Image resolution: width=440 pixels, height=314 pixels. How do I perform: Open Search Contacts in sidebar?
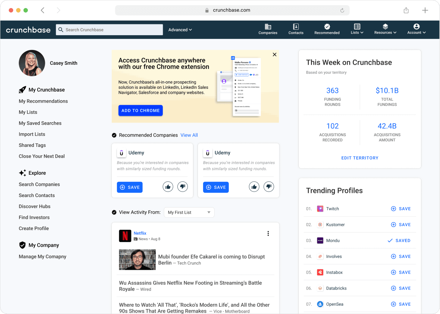(37, 195)
